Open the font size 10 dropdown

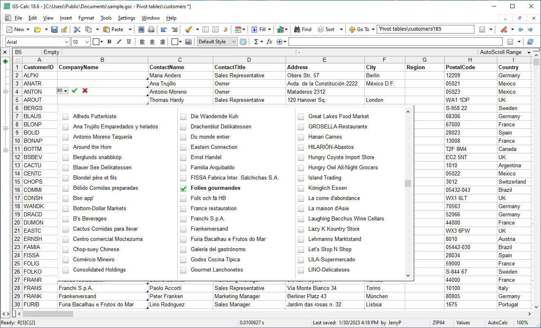click(x=87, y=42)
